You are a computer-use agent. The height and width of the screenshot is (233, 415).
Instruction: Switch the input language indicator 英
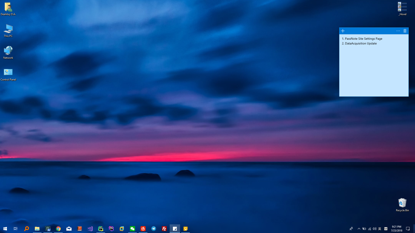pyautogui.click(x=380, y=229)
